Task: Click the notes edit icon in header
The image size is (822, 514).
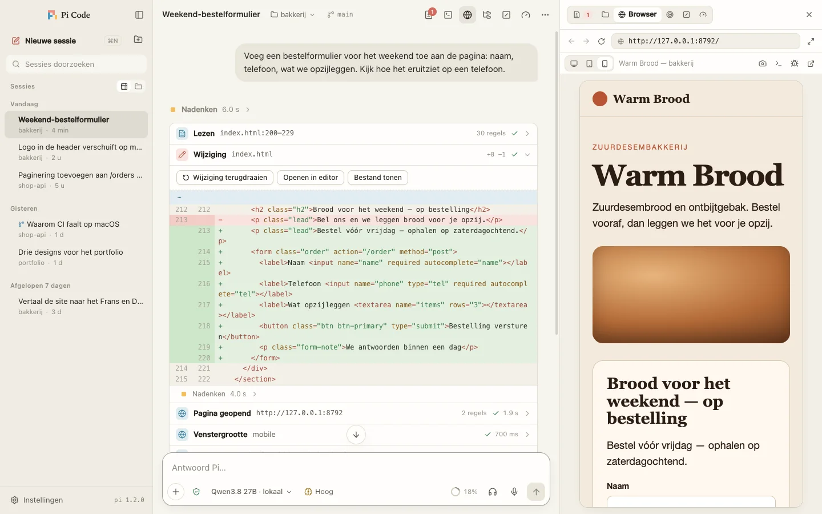Action: coord(506,15)
